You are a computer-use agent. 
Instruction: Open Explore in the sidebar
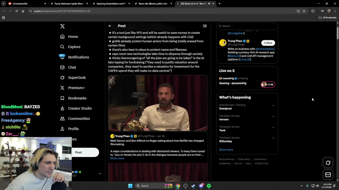pos(70,47)
